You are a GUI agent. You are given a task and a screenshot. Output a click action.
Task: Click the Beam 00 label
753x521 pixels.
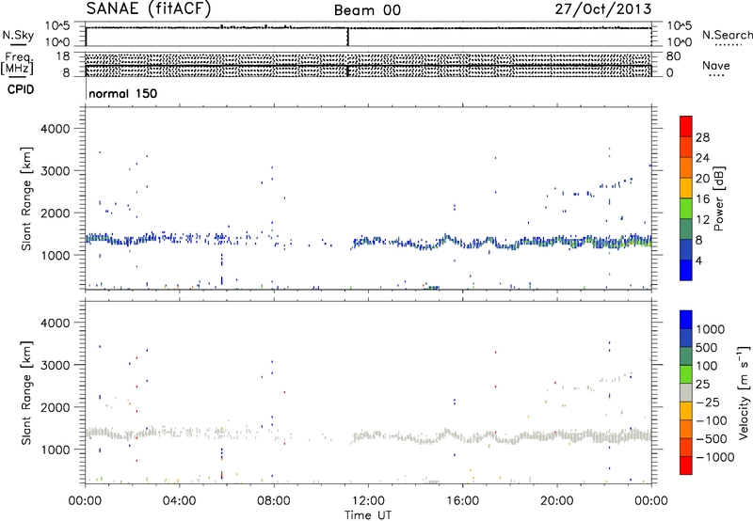tap(367, 10)
